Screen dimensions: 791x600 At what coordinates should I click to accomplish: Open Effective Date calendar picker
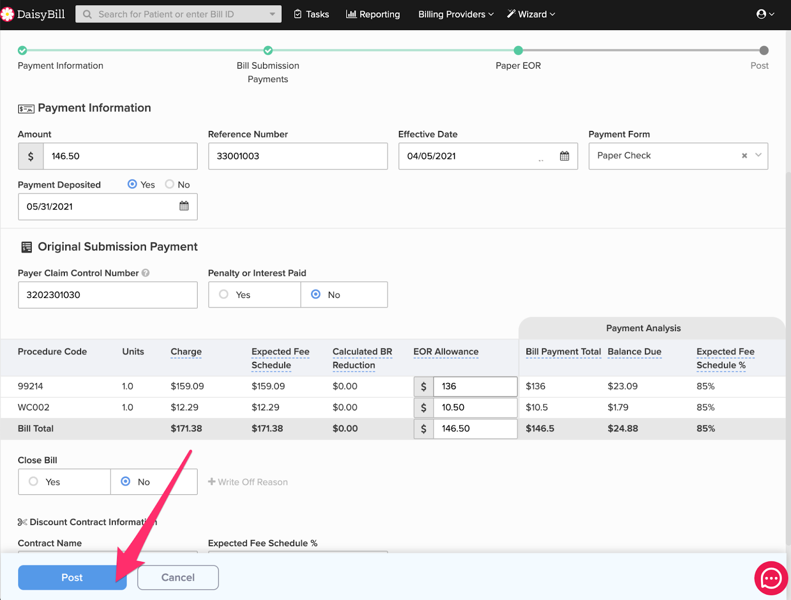(x=564, y=156)
